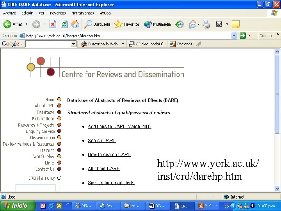Open the How to search DARE link

point(109,154)
